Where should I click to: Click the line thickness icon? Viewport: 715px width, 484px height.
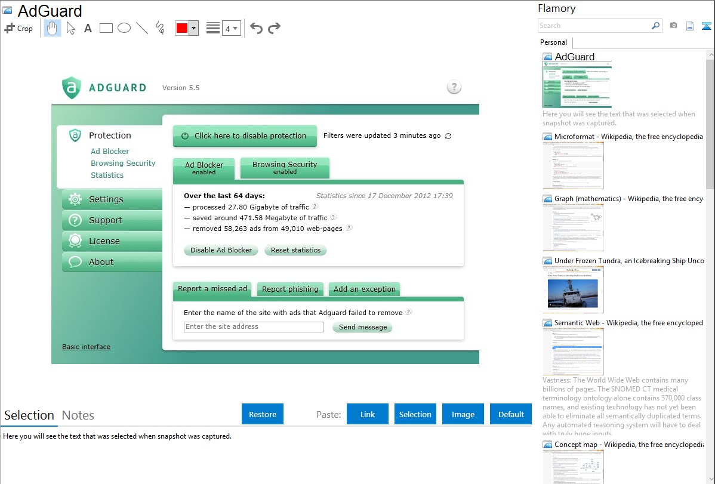point(213,28)
